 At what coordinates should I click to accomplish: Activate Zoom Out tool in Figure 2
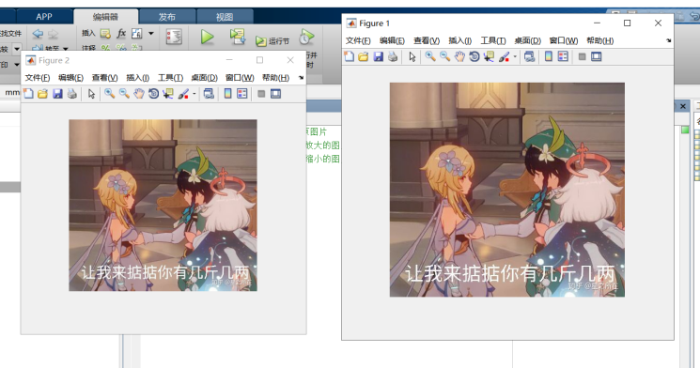(124, 94)
